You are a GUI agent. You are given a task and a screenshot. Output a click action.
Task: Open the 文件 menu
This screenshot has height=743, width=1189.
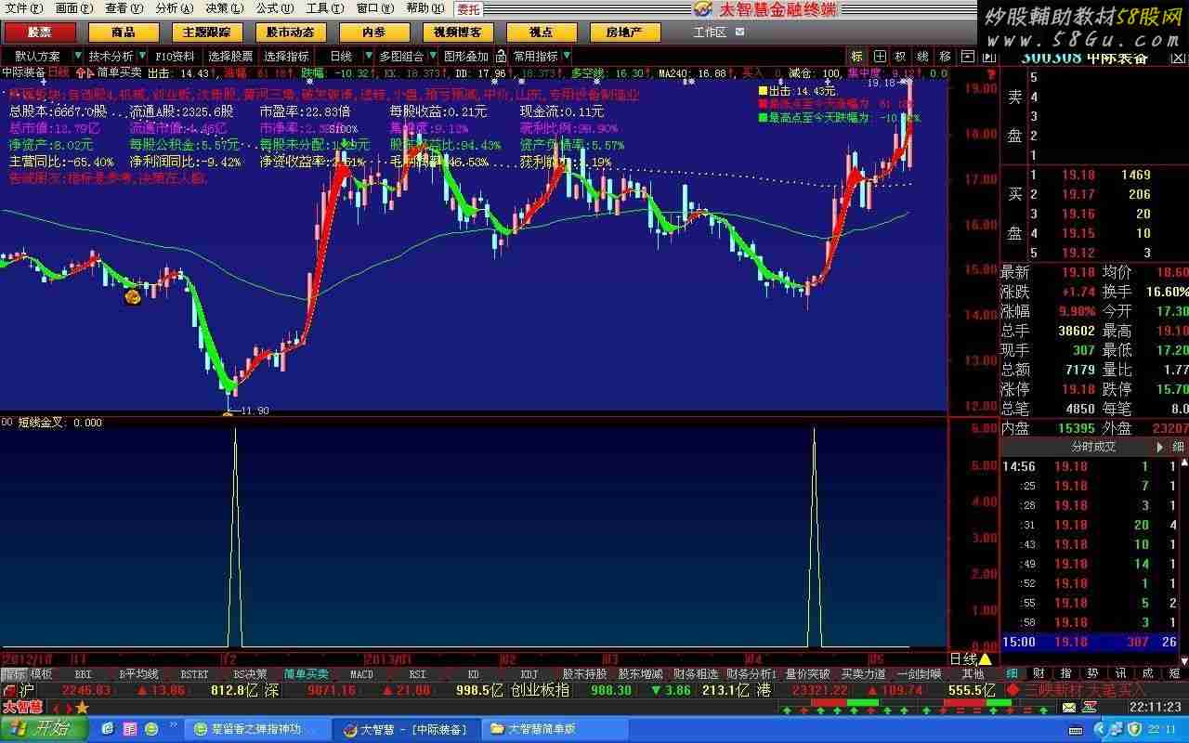24,8
